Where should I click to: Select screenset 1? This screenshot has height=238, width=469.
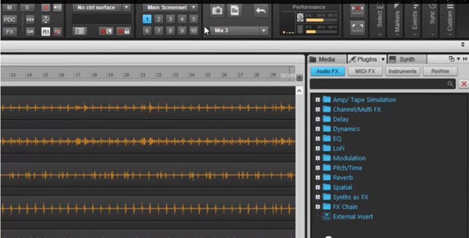point(147,19)
